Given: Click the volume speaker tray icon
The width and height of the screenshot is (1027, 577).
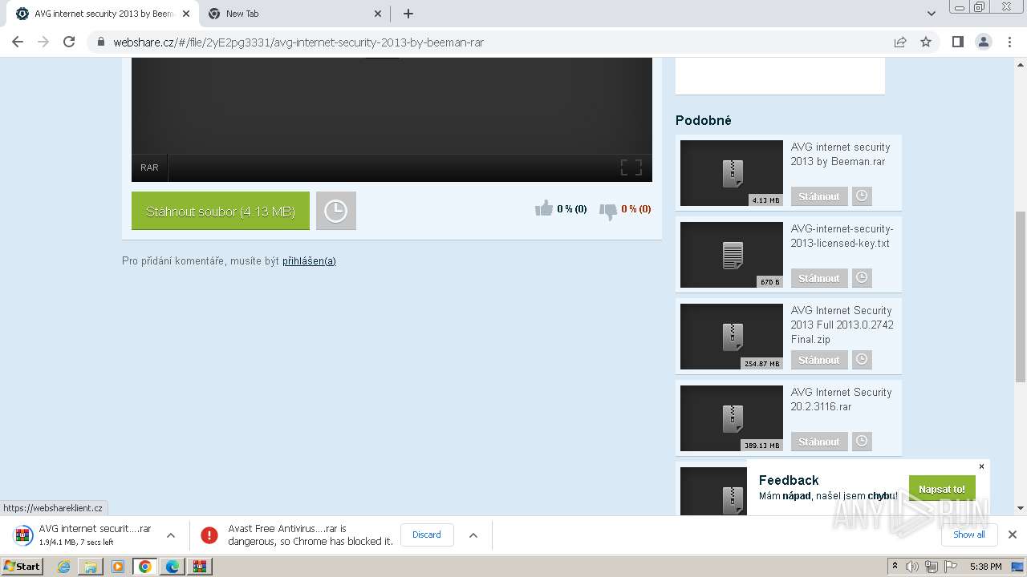Looking at the screenshot, I should tap(912, 567).
